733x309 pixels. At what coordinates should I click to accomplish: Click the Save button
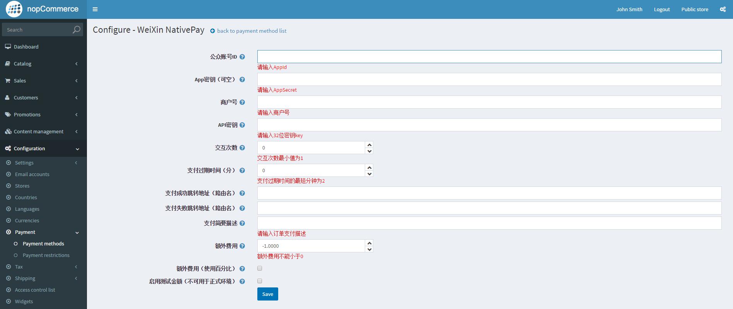click(x=268, y=294)
